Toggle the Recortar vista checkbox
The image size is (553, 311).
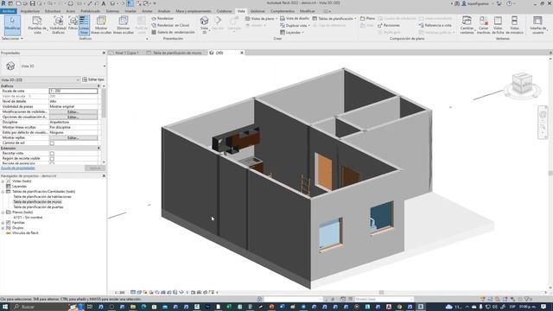tap(52, 154)
